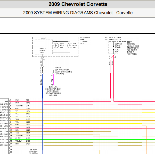
Task: Click circuit number '2133'
Action: (x=28, y=119)
